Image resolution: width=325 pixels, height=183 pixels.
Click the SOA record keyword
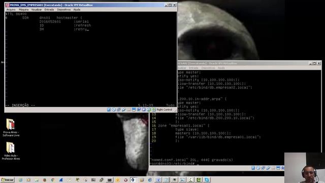25,18
